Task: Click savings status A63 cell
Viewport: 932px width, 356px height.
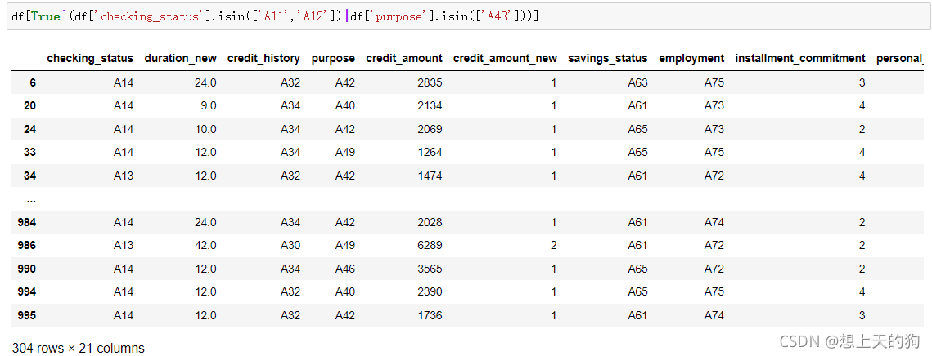Action: pyautogui.click(x=637, y=83)
